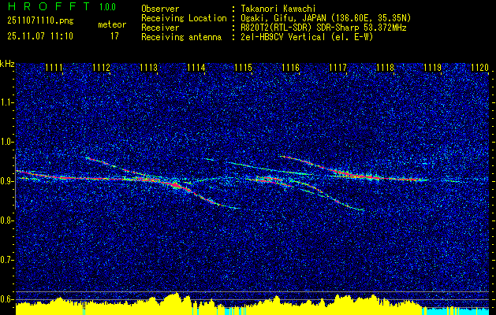Click the 1119 time marker
496x315 pixels.
click(x=432, y=68)
